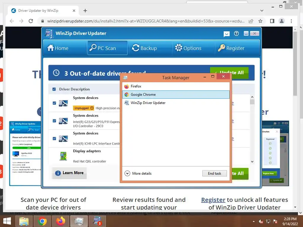Image resolution: width=303 pixels, height=227 pixels.
Task: Open File Explorer from taskbar
Action: [24, 221]
